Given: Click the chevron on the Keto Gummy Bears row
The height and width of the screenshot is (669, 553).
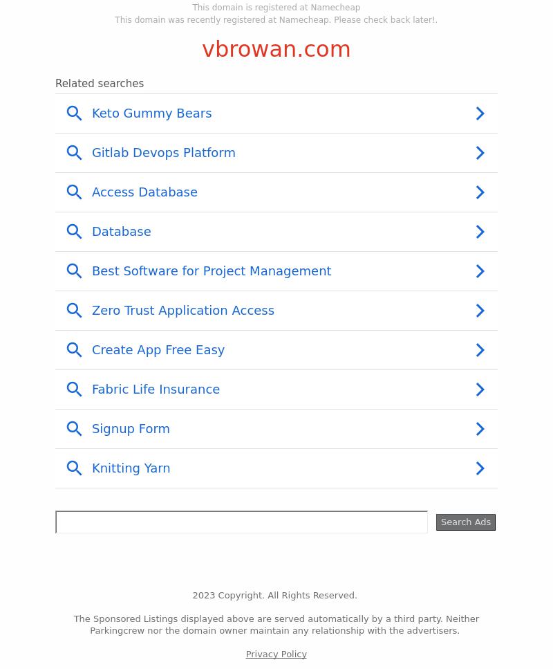Looking at the screenshot, I should coord(480,113).
